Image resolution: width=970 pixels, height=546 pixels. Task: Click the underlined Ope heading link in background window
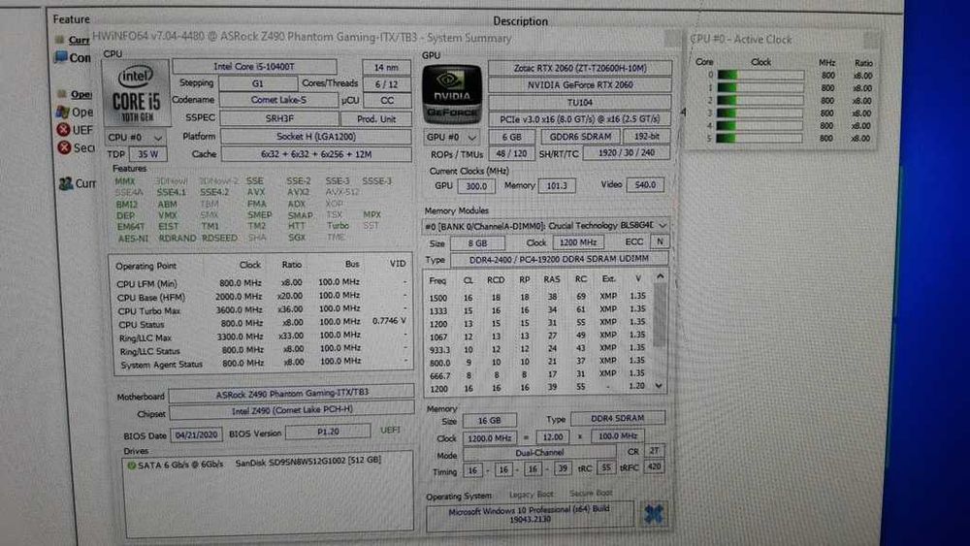tap(81, 94)
